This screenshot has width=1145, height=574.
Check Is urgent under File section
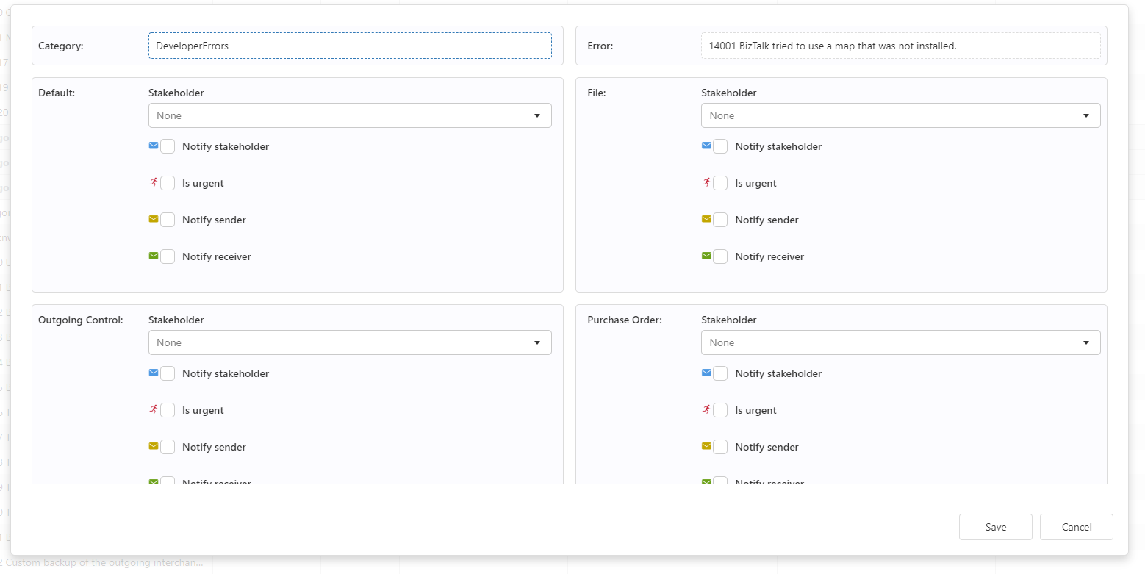(720, 183)
